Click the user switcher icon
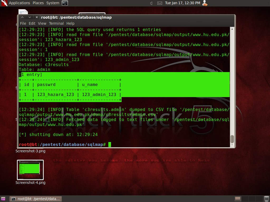 pos(205,3)
